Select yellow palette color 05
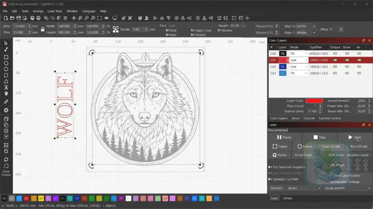The image size is (373, 209). (41, 198)
